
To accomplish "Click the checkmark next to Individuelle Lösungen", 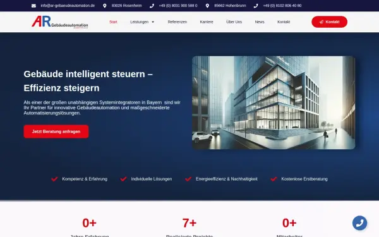I will pyautogui.click(x=124, y=179).
